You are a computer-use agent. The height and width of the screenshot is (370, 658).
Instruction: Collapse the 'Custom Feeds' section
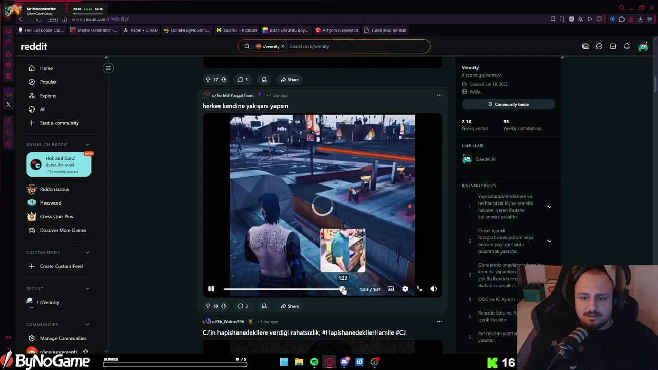87,253
